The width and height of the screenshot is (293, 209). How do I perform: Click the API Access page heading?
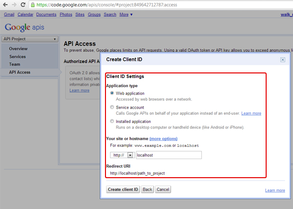click(x=80, y=44)
